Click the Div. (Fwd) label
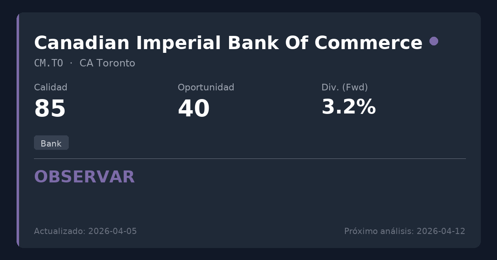 point(345,87)
